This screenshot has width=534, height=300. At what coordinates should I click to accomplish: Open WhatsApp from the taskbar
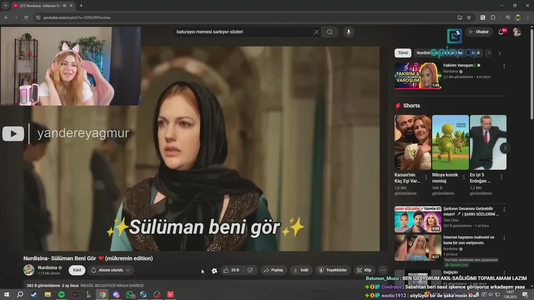point(130,295)
